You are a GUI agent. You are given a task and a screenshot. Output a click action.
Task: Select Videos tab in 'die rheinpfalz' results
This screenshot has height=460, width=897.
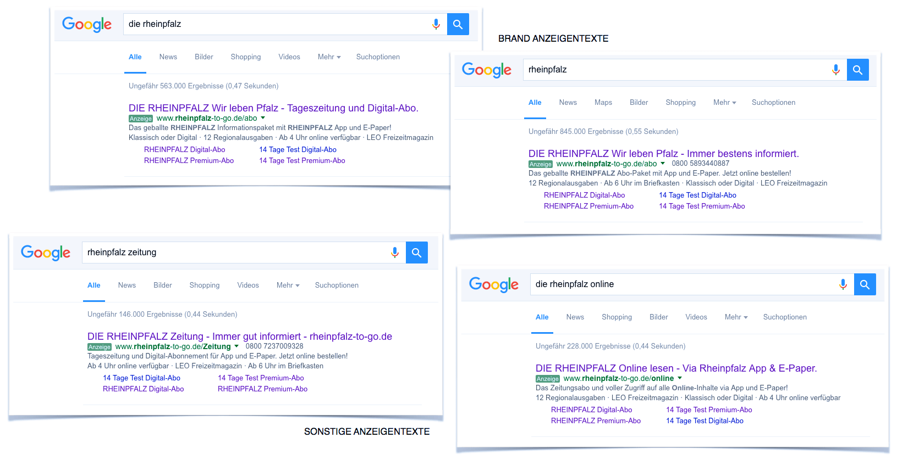point(289,57)
